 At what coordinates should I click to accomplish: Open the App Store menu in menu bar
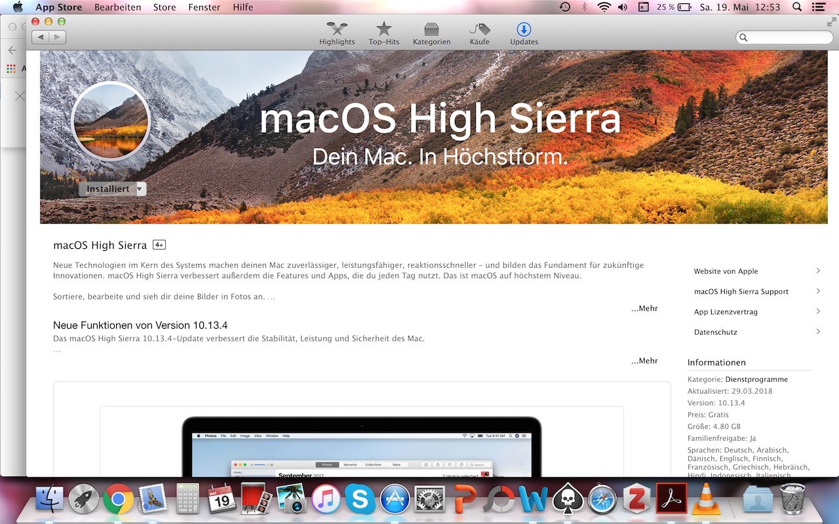coord(58,7)
